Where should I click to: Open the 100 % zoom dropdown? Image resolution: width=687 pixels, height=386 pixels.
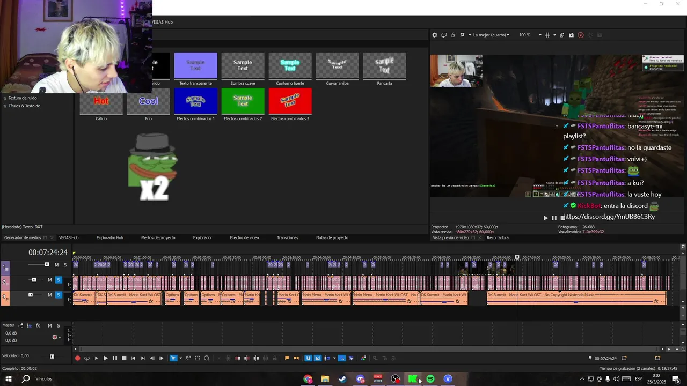(x=540, y=35)
